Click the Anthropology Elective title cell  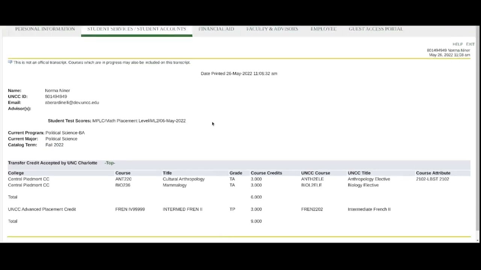(x=369, y=179)
